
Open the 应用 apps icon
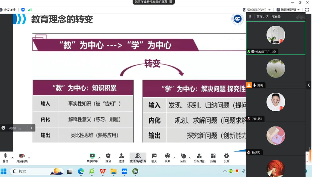213,156
